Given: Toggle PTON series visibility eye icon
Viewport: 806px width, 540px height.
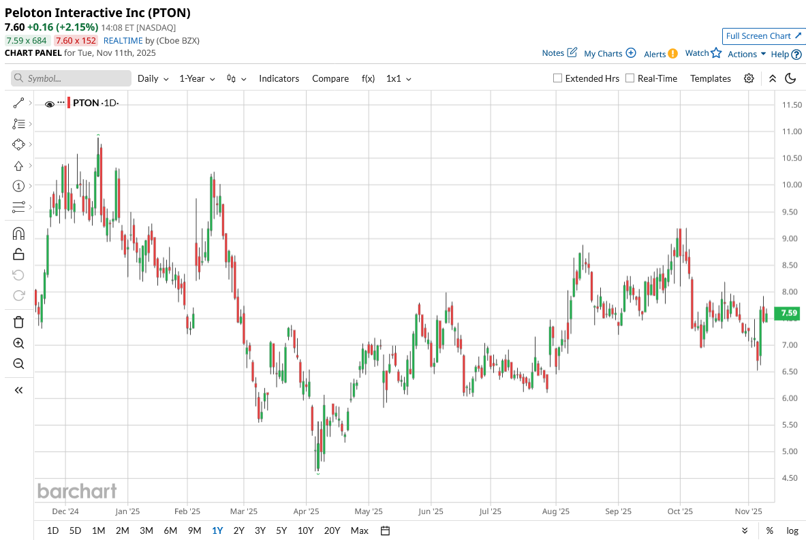Looking at the screenshot, I should 50,104.
